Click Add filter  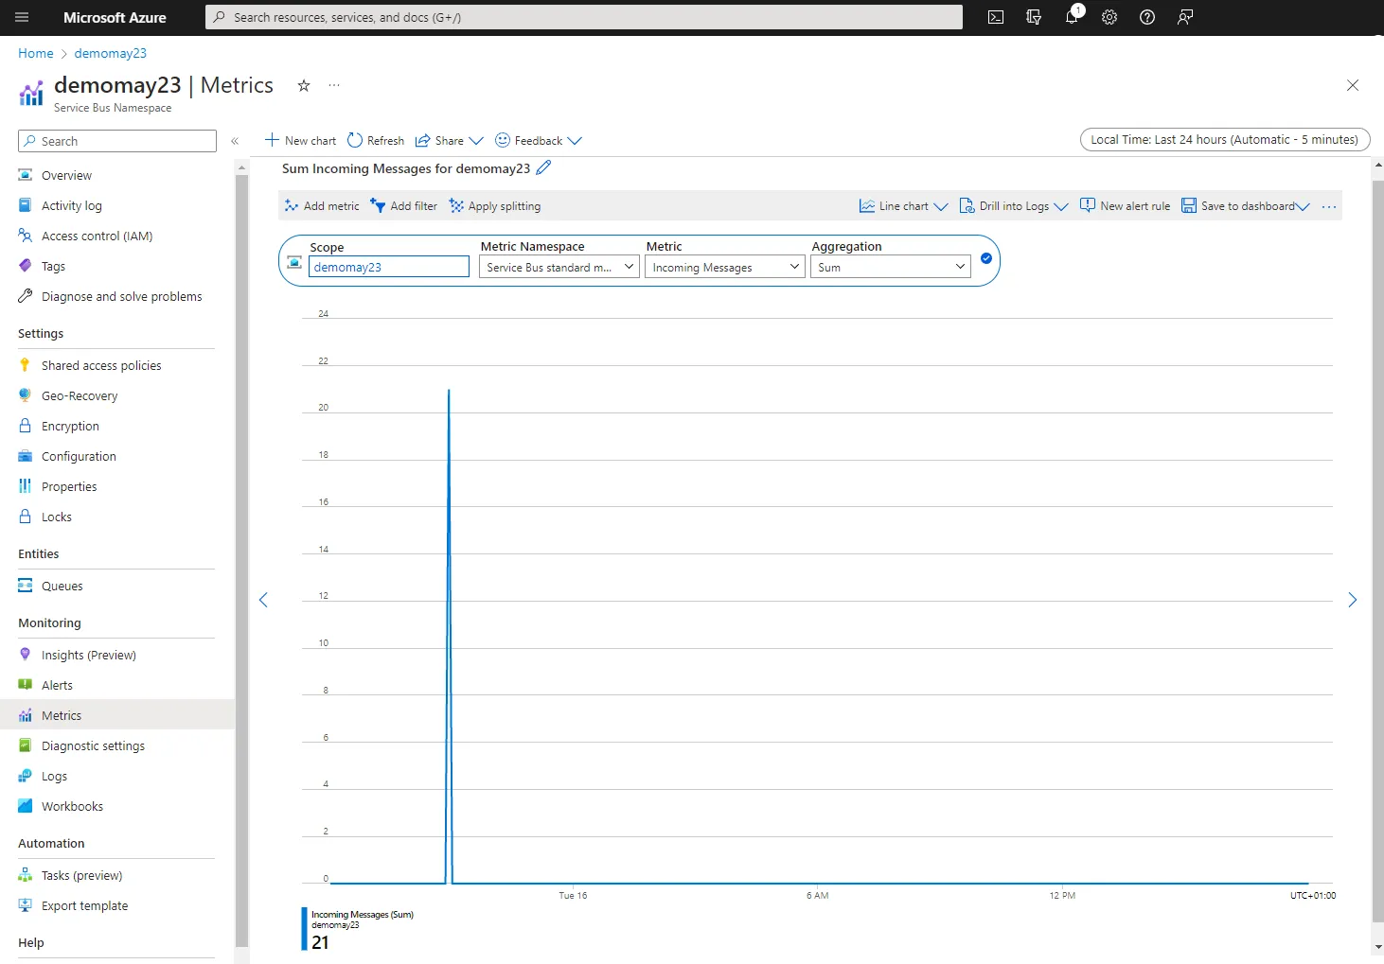click(404, 206)
